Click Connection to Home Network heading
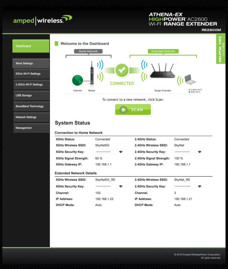 79,133
